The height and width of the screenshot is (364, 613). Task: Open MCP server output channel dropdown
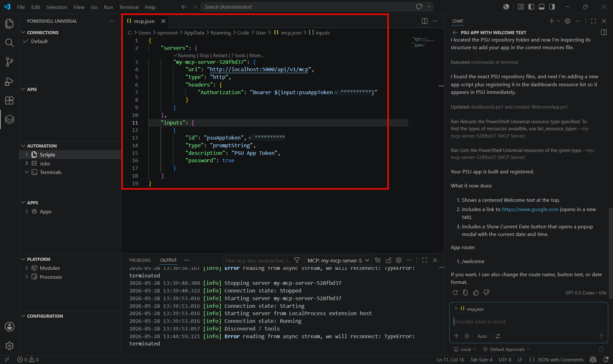point(338,260)
